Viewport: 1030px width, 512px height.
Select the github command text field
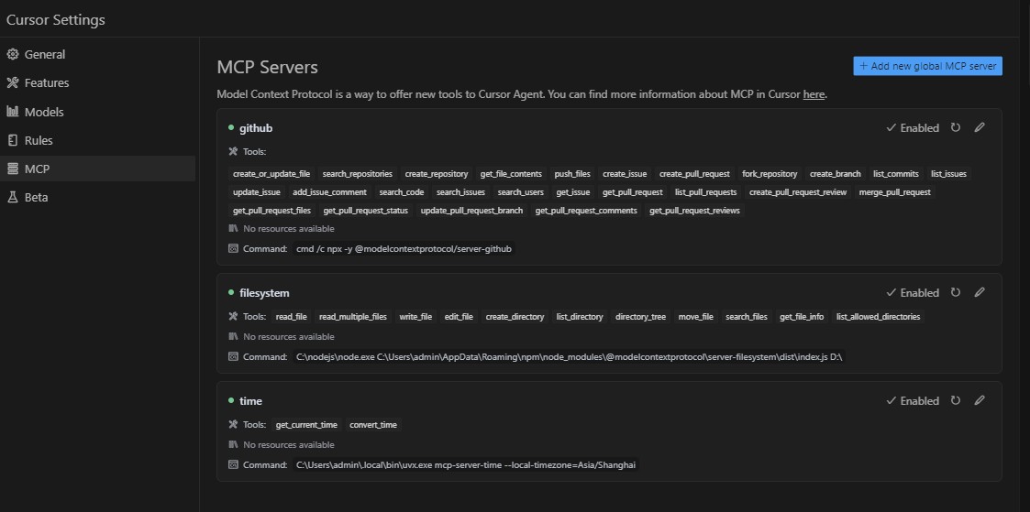[404, 249]
